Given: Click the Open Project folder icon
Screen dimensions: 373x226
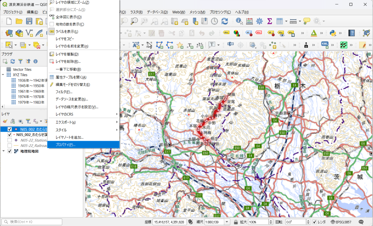Looking at the screenshot, I should tap(19, 21).
